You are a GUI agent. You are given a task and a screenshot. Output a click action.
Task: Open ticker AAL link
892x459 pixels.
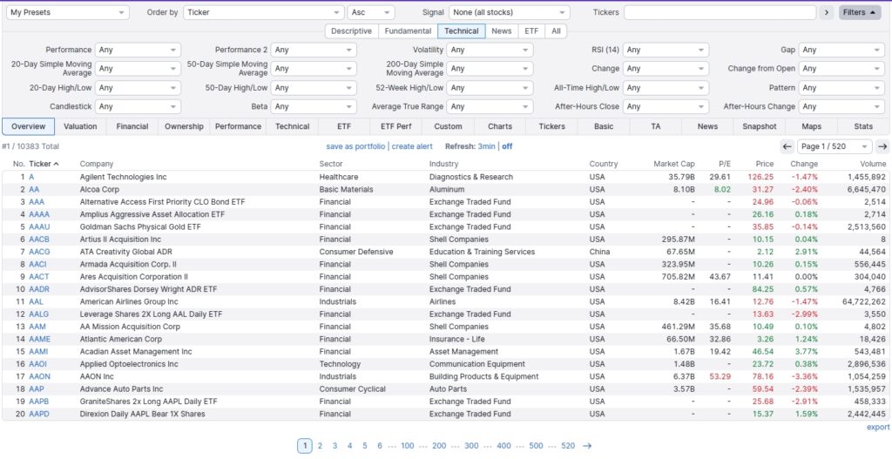pos(36,302)
